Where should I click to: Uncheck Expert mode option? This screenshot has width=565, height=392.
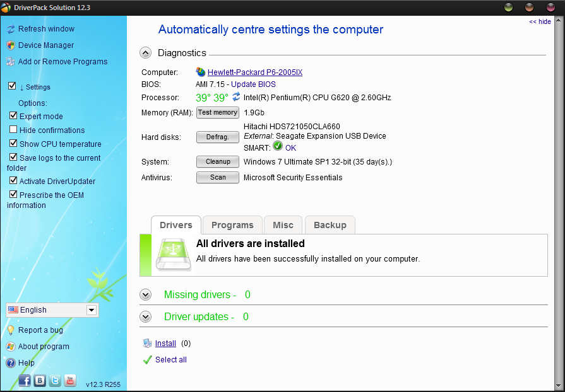(13, 115)
